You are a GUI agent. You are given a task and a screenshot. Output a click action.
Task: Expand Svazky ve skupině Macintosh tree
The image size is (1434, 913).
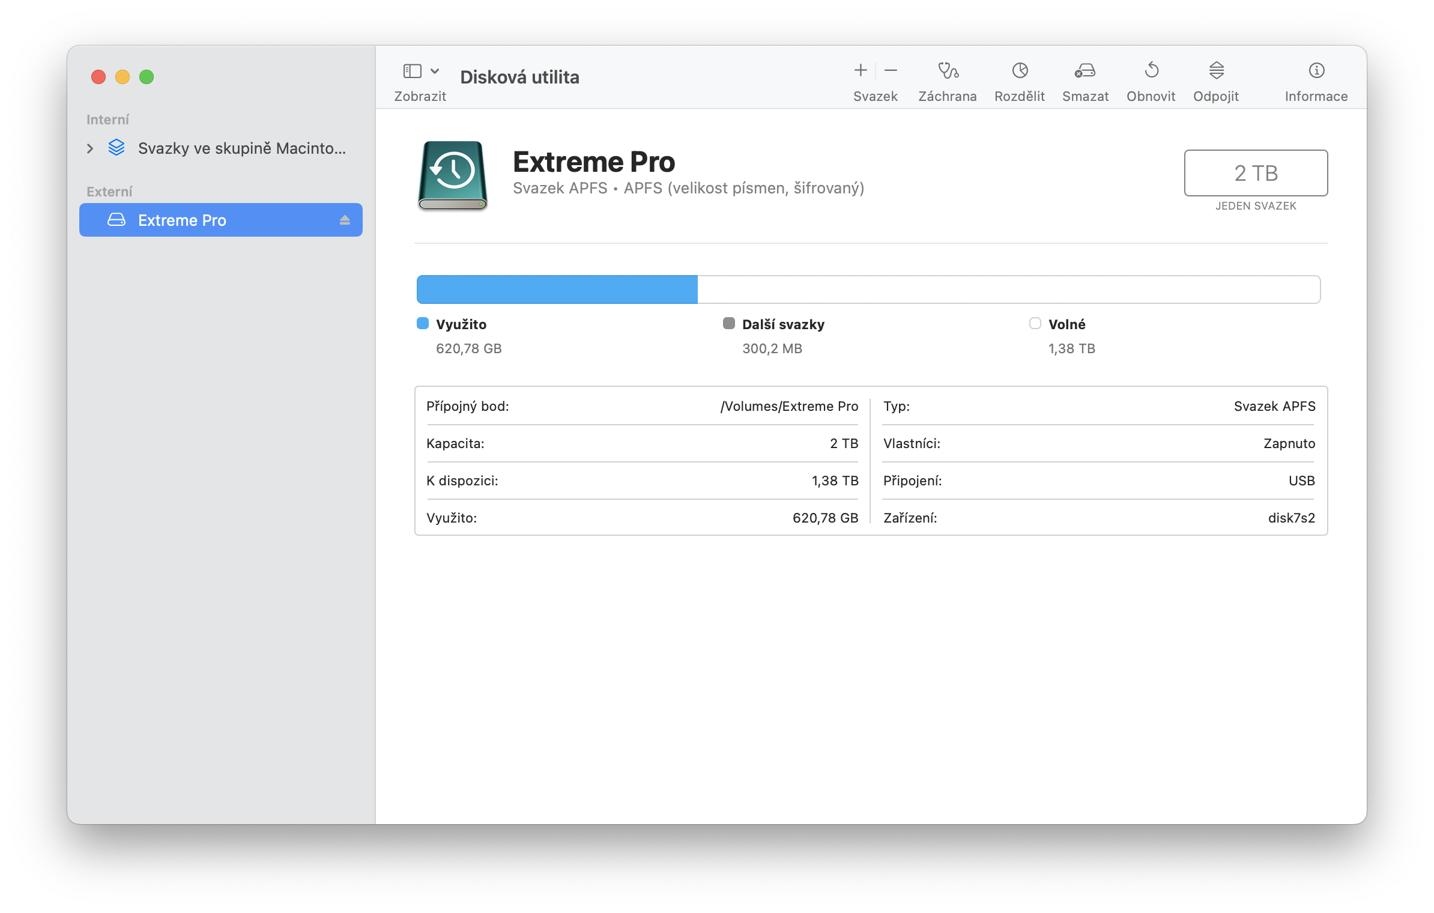(90, 148)
